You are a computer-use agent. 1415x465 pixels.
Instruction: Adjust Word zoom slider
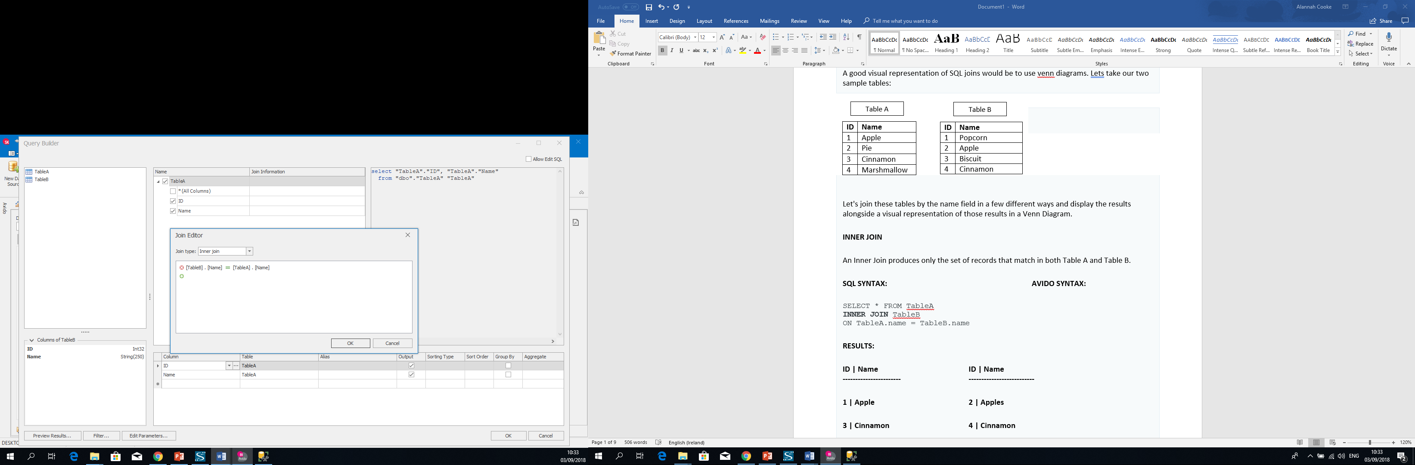click(x=1370, y=443)
